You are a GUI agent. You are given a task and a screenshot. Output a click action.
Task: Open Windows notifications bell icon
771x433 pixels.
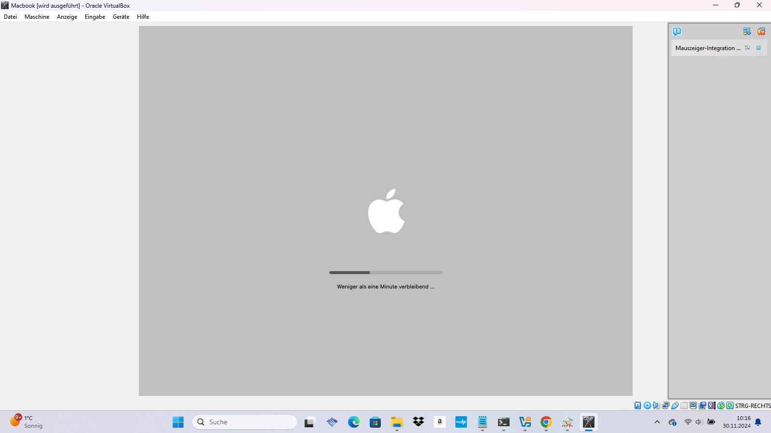coord(758,422)
